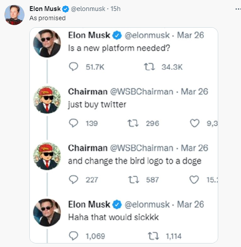
Task: Click Elon Musk's top profile avatar
Action: coord(14,15)
